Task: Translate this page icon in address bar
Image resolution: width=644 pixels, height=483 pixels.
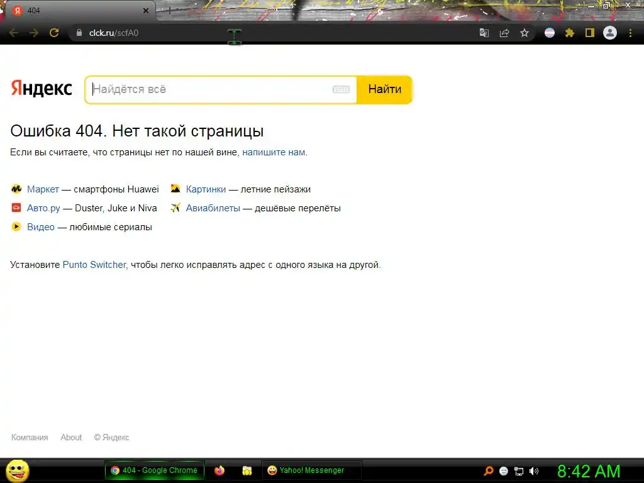Action: point(484,33)
